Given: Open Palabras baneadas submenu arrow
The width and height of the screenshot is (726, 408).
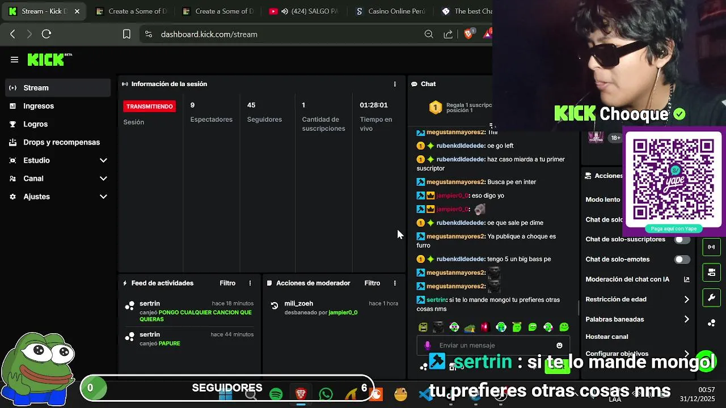Looking at the screenshot, I should pos(686,319).
